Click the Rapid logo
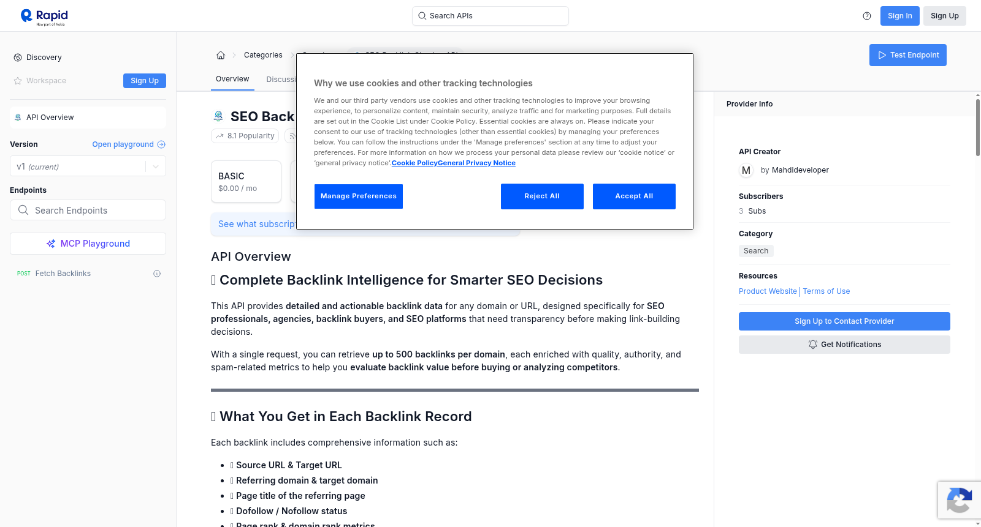Screen dimensions: 981x527 pyautogui.click(x=44, y=17)
